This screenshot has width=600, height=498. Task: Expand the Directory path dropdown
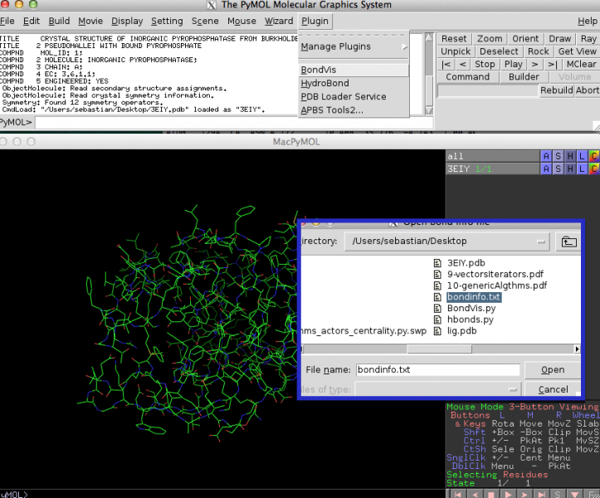[x=542, y=242]
